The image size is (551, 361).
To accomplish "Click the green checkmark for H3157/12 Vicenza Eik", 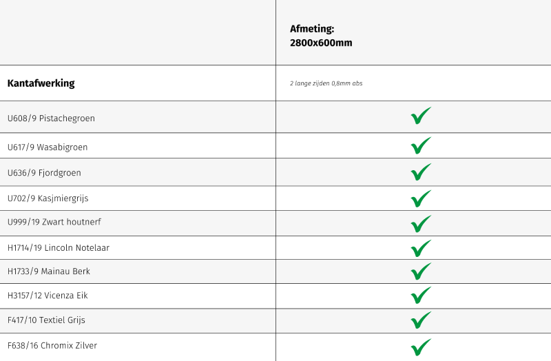I will click(x=420, y=296).
